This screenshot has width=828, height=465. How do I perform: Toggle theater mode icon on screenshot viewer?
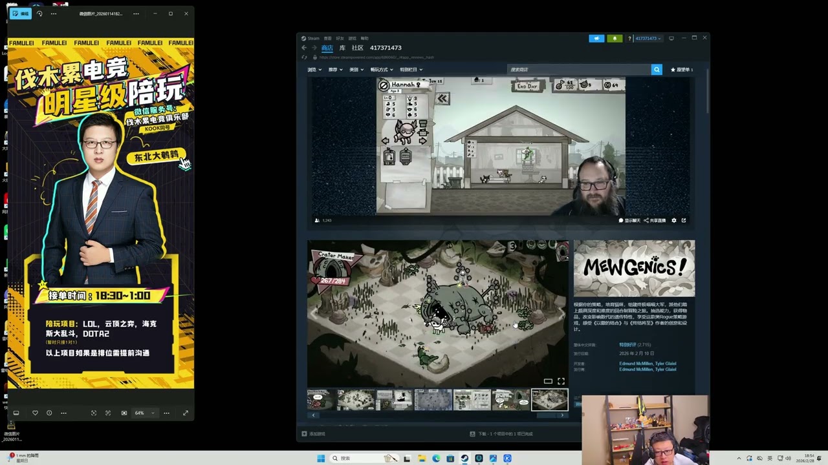[548, 381]
